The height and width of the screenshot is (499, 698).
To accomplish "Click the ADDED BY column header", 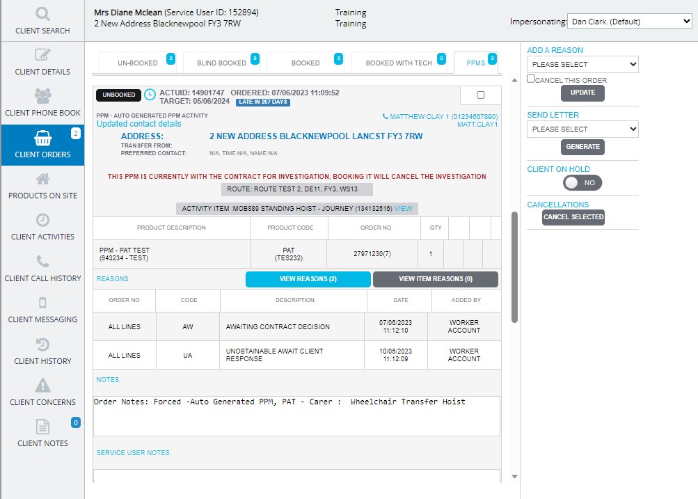I will 466,300.
